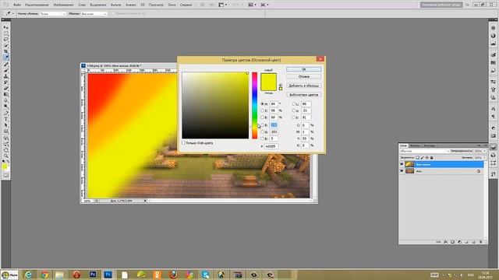Open the Filter menu

tap(115, 5)
